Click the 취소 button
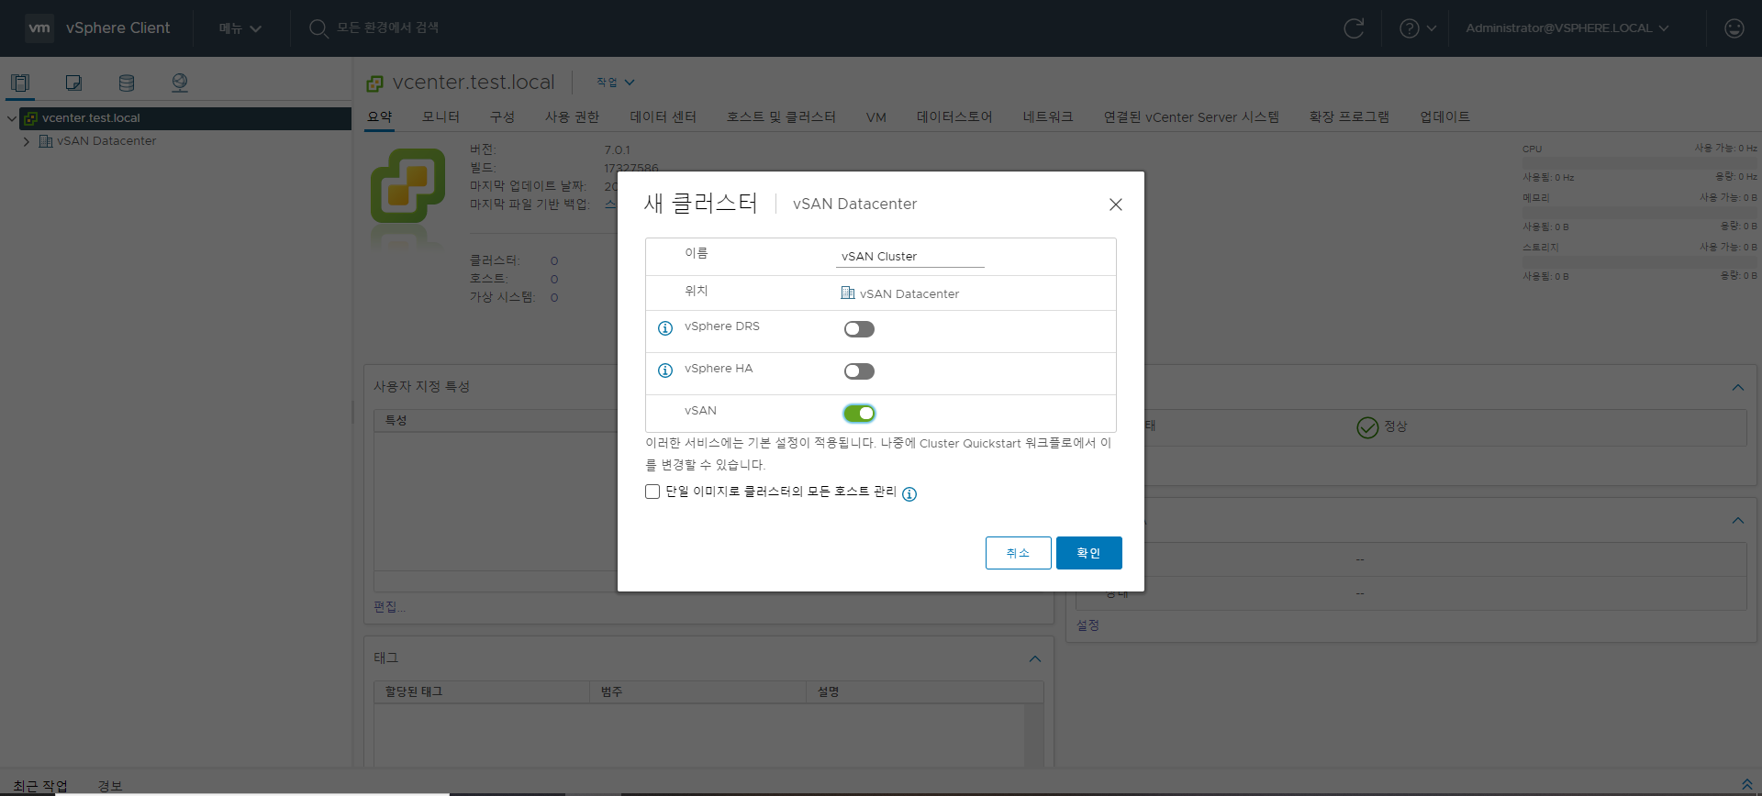This screenshot has height=796, width=1762. [1019, 553]
